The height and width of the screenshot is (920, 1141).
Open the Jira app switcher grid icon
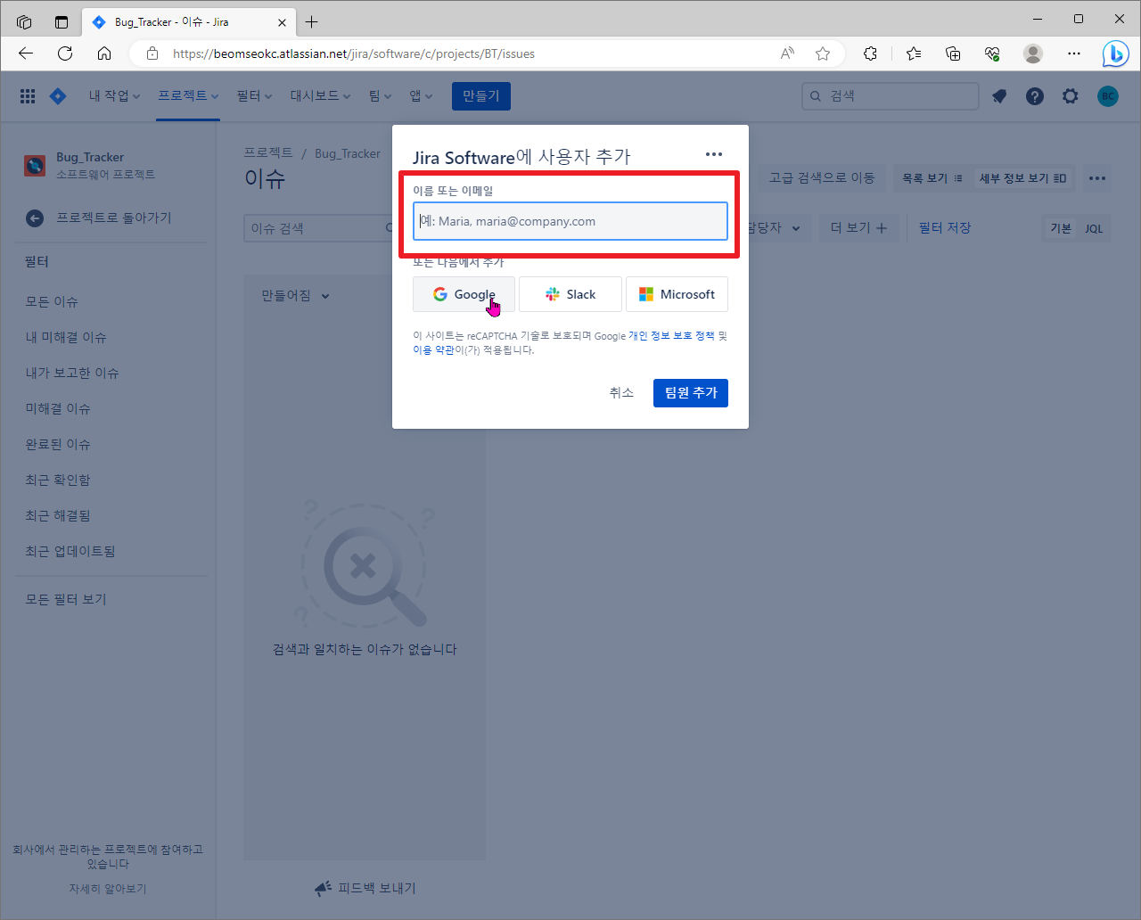tap(28, 96)
